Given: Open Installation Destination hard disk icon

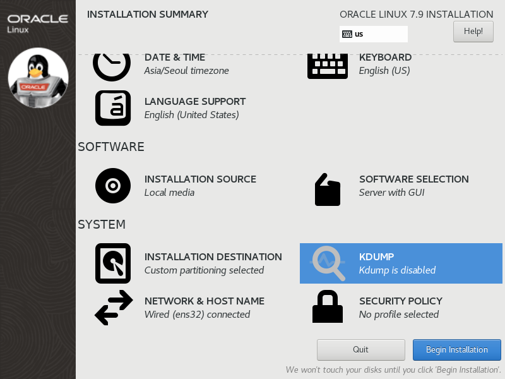Looking at the screenshot, I should (x=113, y=263).
